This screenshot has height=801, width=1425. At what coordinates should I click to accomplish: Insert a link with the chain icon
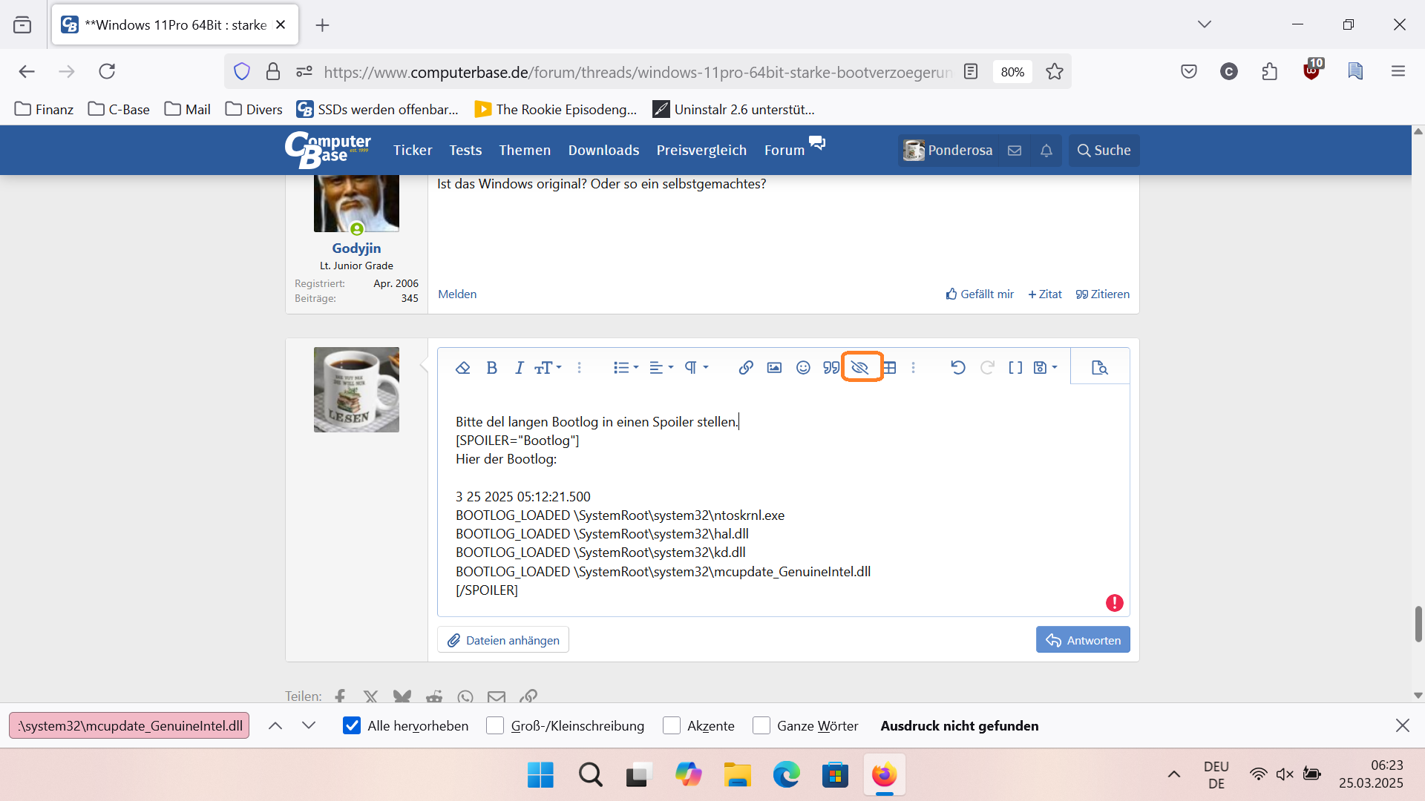[746, 368]
